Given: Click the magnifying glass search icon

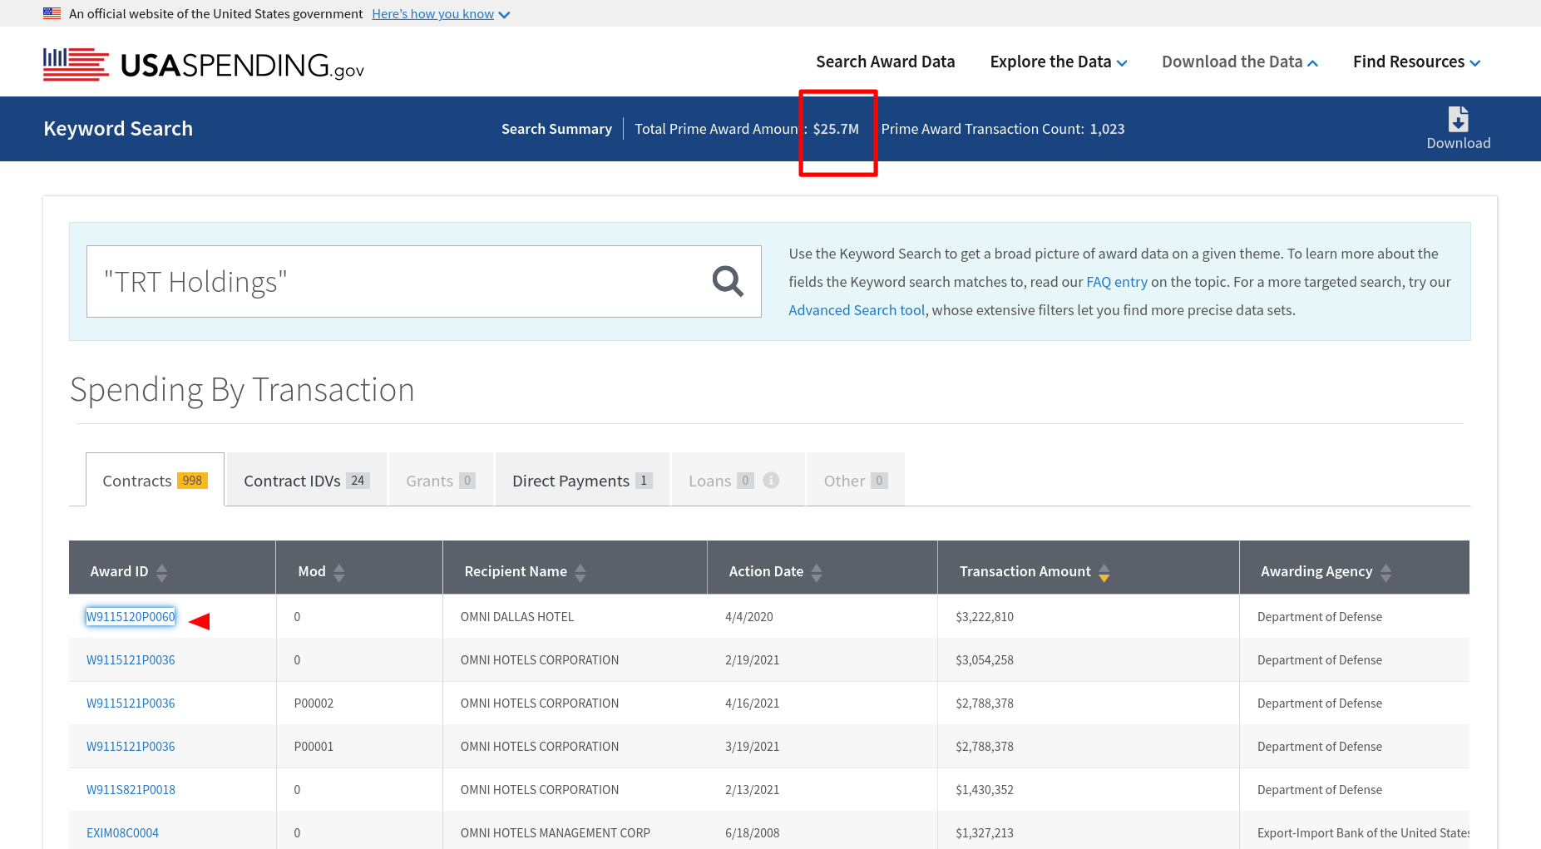Looking at the screenshot, I should tap(728, 281).
